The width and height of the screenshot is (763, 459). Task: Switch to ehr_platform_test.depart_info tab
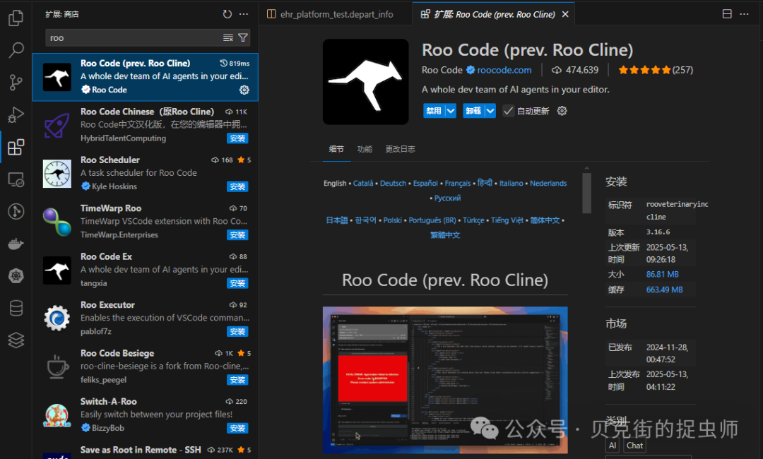pyautogui.click(x=336, y=14)
